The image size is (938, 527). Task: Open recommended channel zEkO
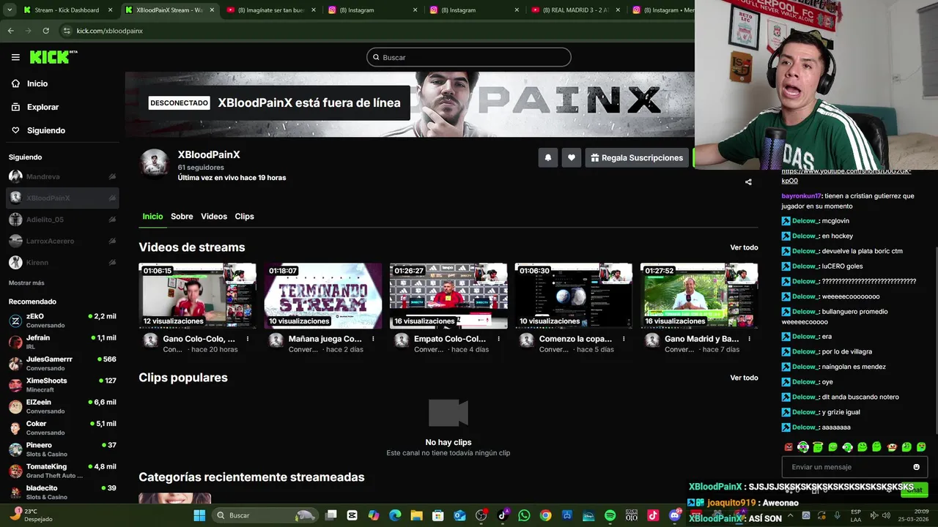(62, 321)
